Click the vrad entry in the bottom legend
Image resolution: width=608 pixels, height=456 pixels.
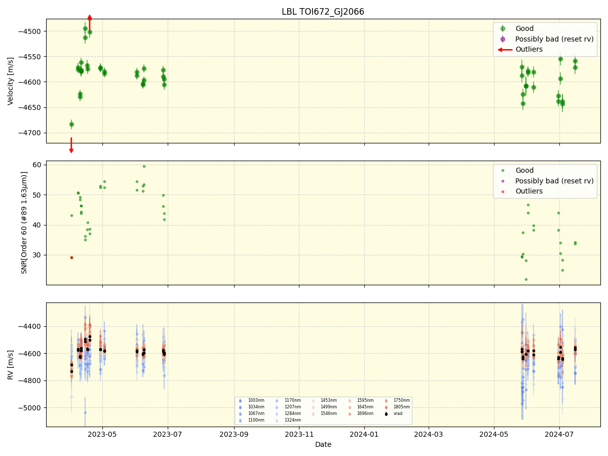click(x=398, y=414)
